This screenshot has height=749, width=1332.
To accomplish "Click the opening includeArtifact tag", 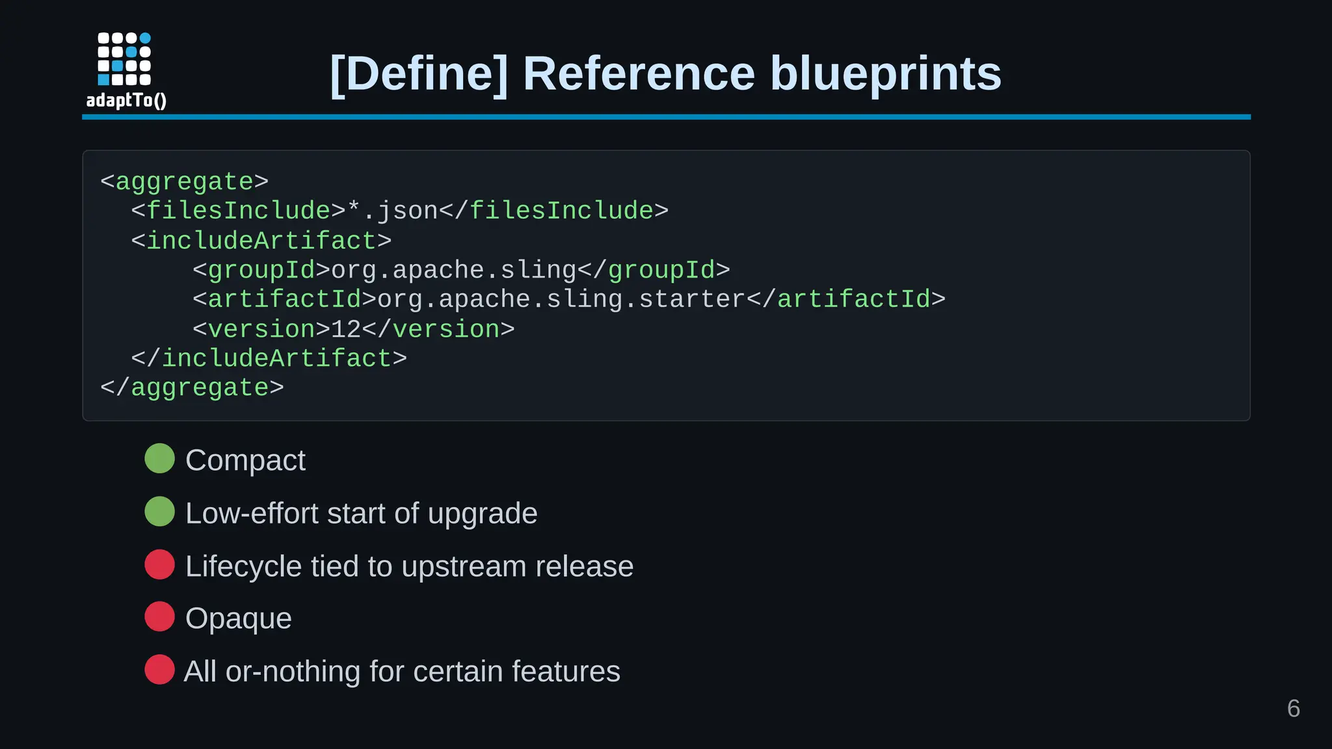I will 261,241.
